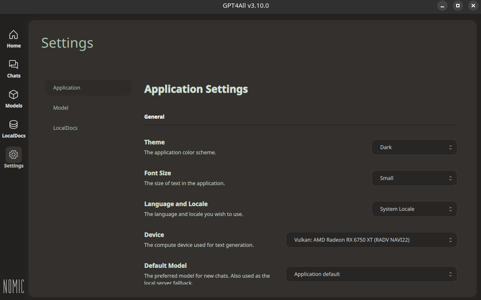Switch to the LocalDocs settings tab
The width and height of the screenshot is (481, 300).
tap(88, 128)
